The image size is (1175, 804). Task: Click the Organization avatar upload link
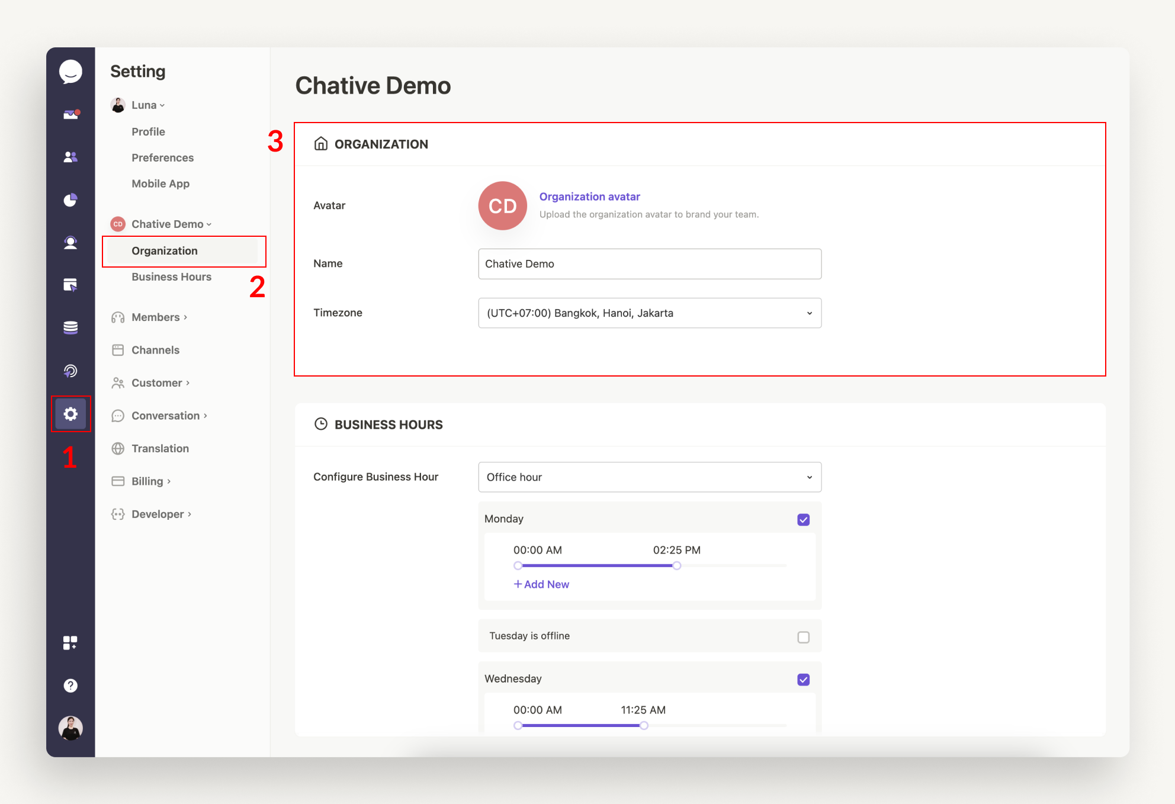[589, 196]
